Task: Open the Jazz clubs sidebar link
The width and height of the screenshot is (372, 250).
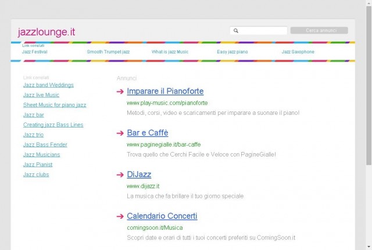Action: point(36,175)
